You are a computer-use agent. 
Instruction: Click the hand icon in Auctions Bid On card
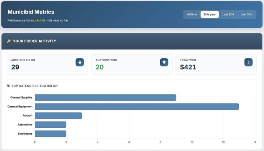[80, 62]
